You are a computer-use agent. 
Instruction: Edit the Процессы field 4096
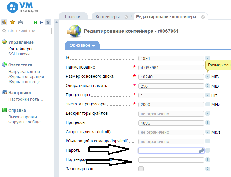click(171, 123)
